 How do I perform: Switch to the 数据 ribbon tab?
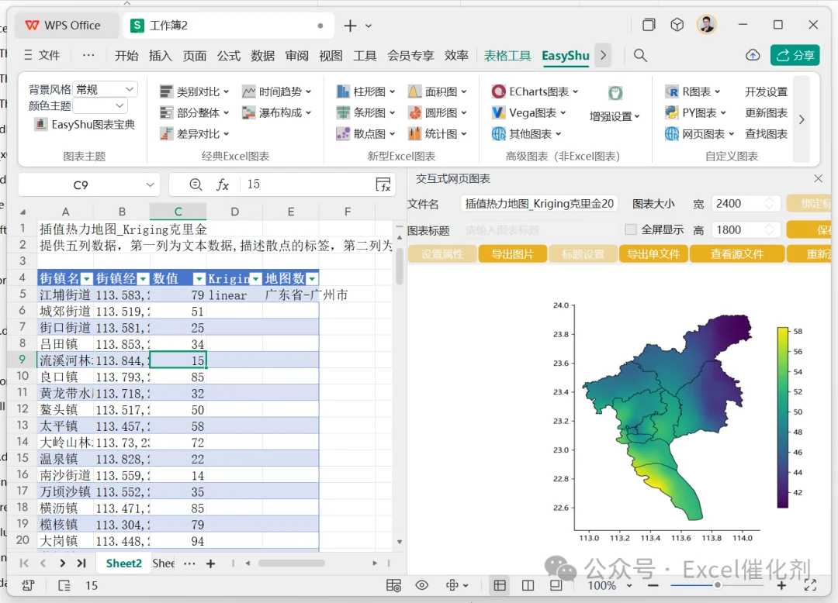pyautogui.click(x=262, y=56)
